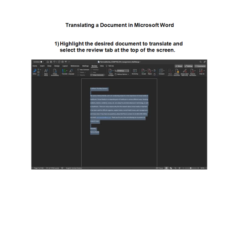The image size is (239, 239).
Task: Click the Language icon
Action: [x=71, y=72]
